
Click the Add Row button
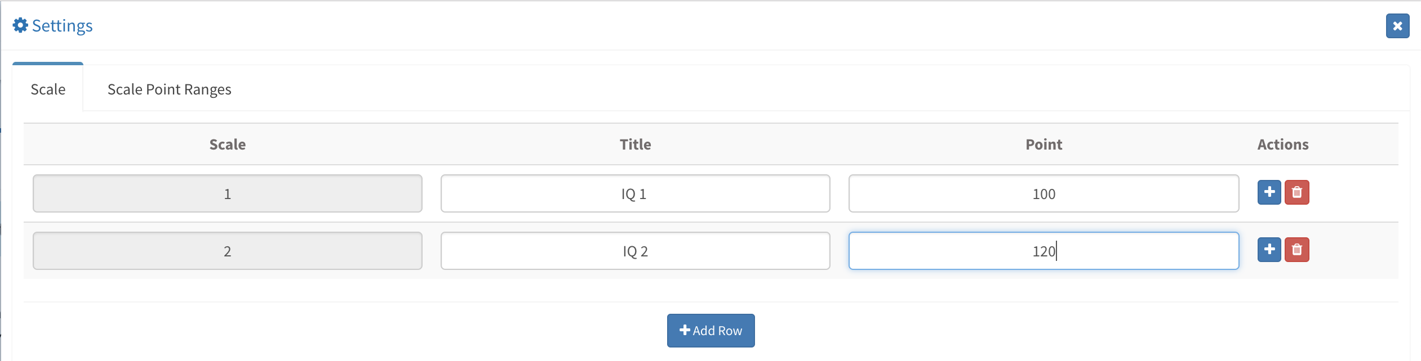tap(710, 331)
